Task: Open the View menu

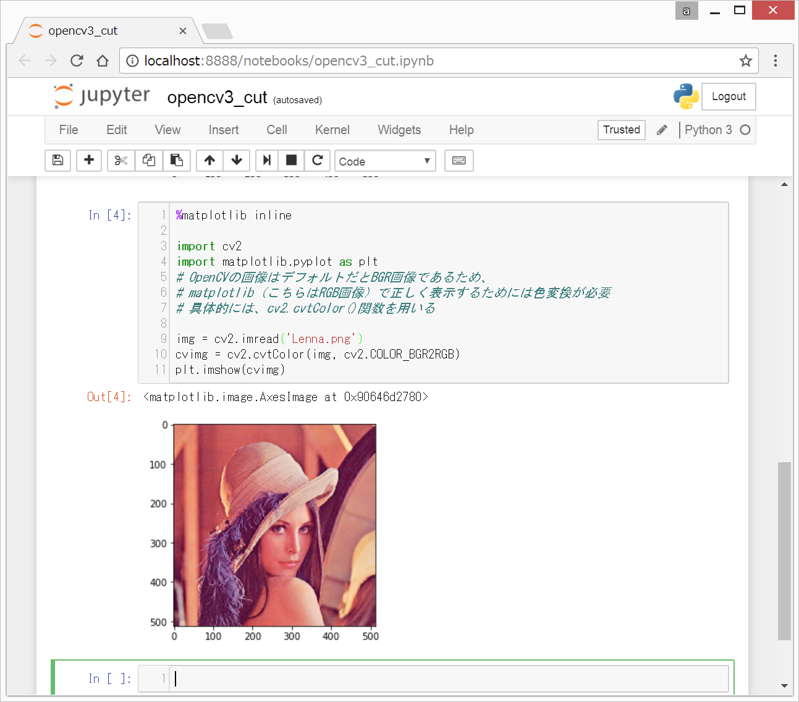Action: pos(168,130)
